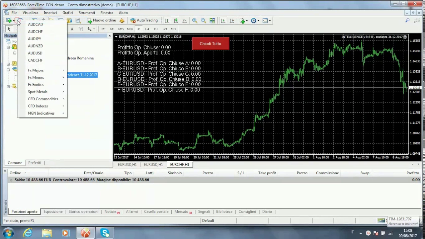Open the Casella postale tab

click(x=156, y=212)
